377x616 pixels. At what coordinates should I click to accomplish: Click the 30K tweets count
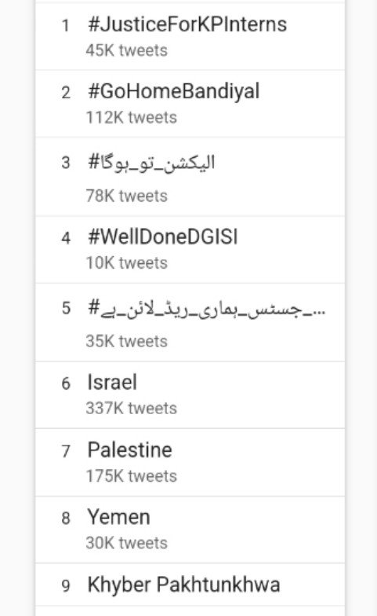tap(127, 543)
